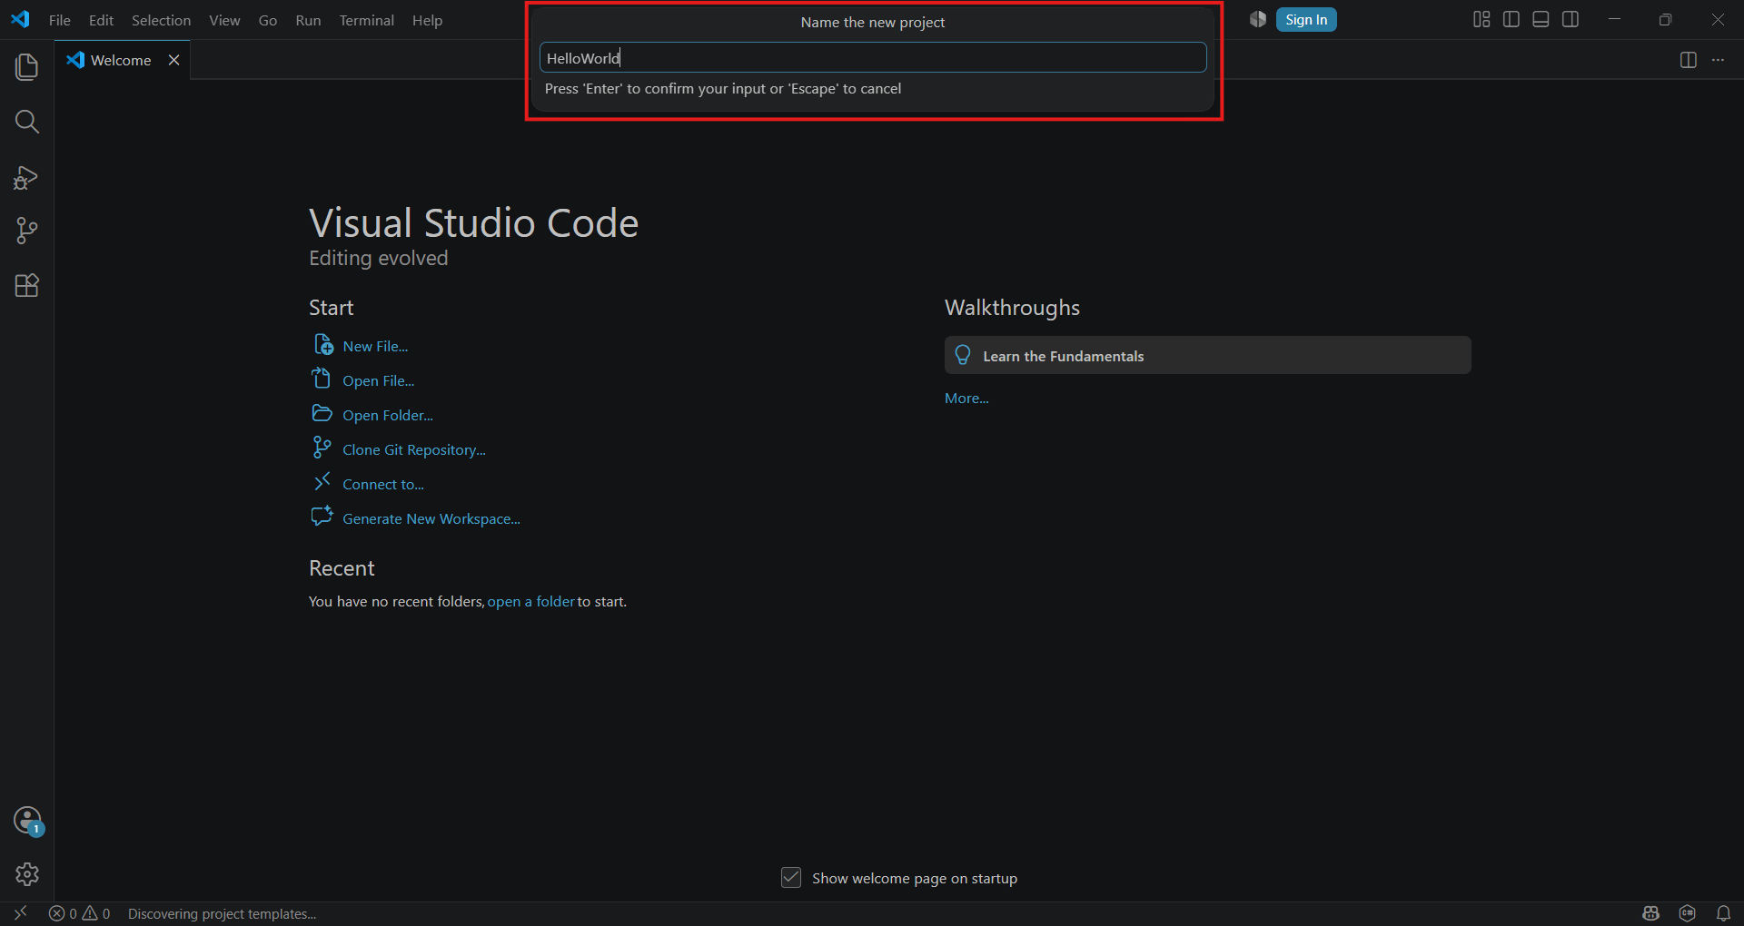Click the Open File... link
Image resolution: width=1744 pixels, height=926 pixels.
click(x=379, y=380)
